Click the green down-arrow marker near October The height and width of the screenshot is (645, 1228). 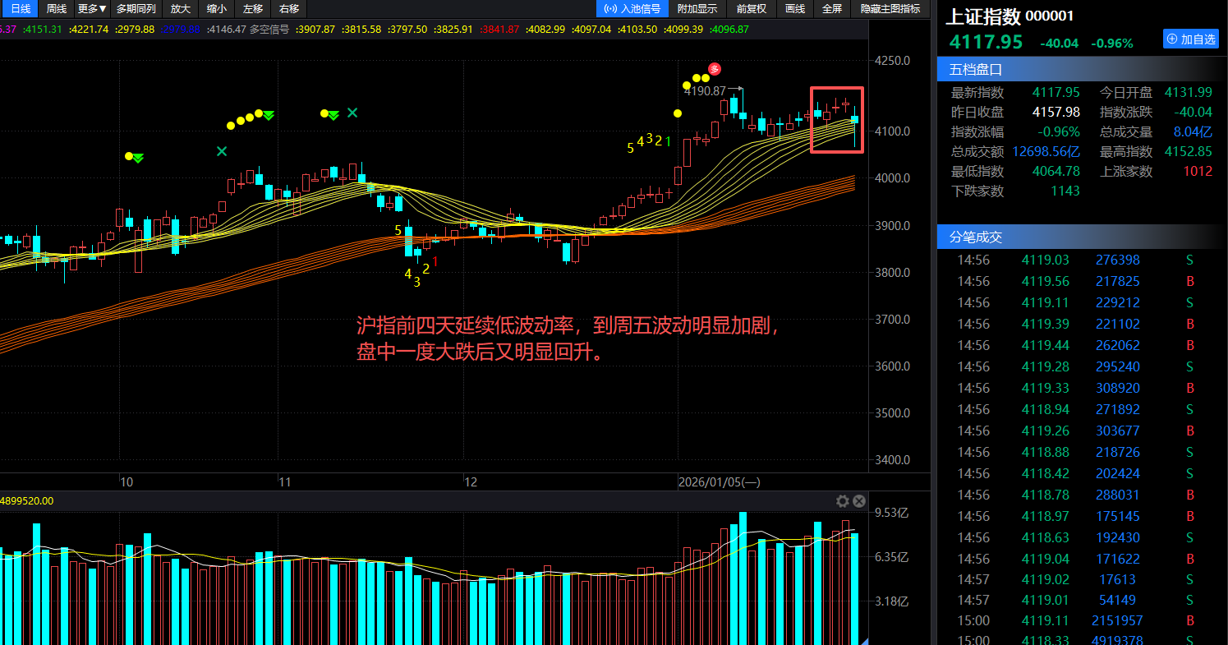(138, 158)
